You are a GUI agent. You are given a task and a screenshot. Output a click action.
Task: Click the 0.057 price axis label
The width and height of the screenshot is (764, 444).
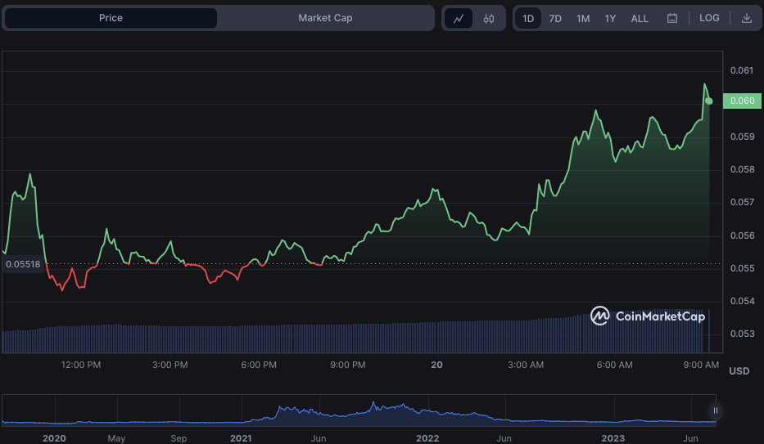[x=742, y=202]
